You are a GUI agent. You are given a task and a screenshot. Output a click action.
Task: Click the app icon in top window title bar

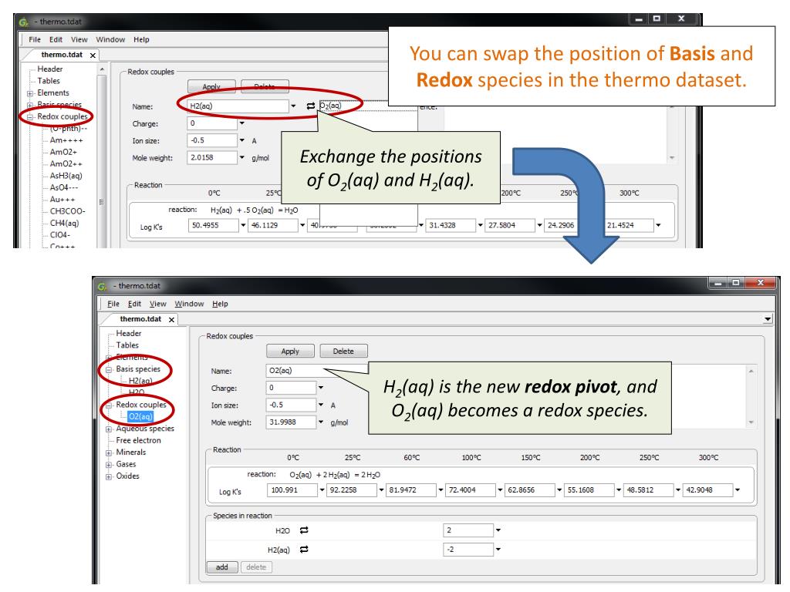[x=23, y=22]
